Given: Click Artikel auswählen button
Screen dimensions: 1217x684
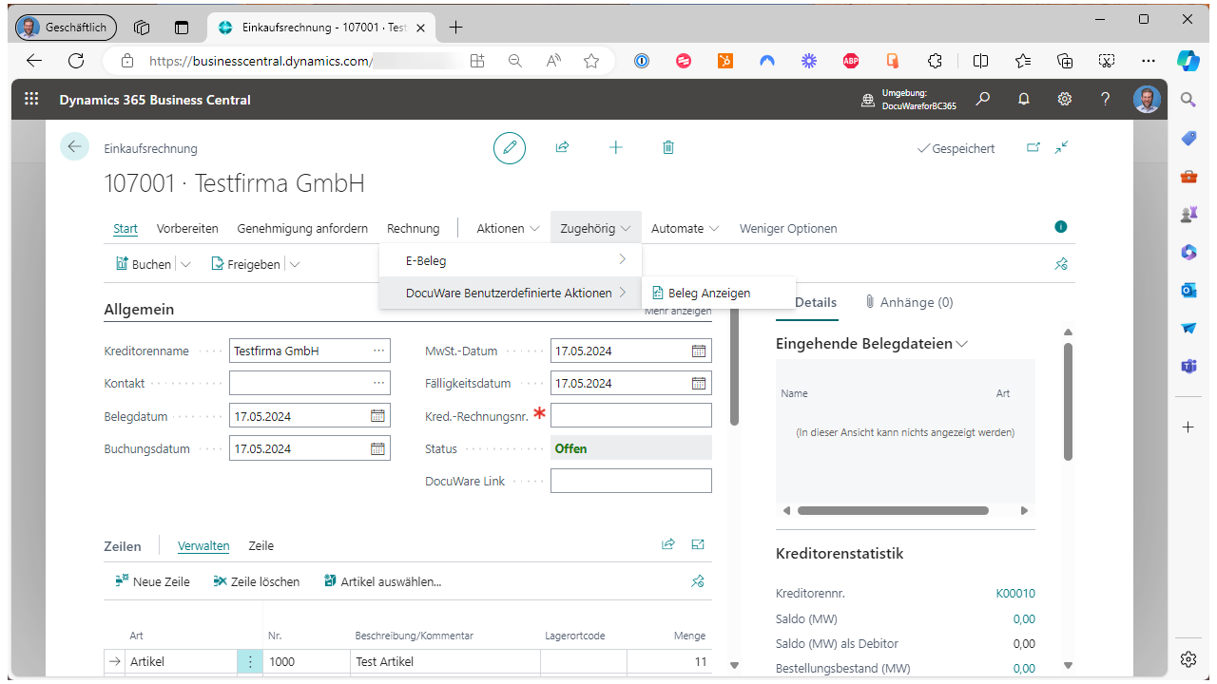Looking at the screenshot, I should 382,581.
